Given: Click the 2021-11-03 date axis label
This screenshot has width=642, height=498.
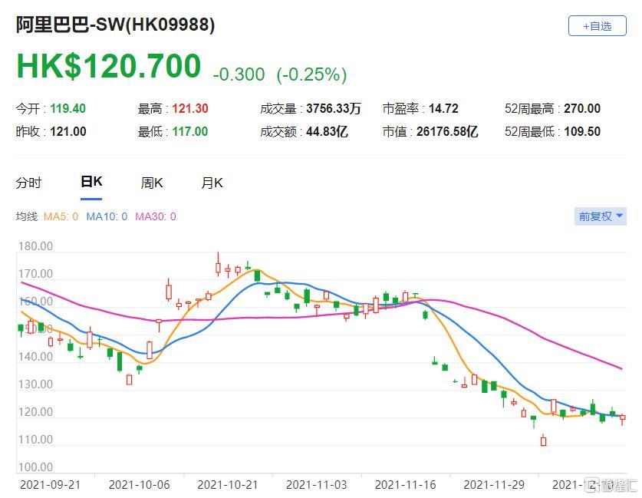Looking at the screenshot, I should [x=317, y=485].
